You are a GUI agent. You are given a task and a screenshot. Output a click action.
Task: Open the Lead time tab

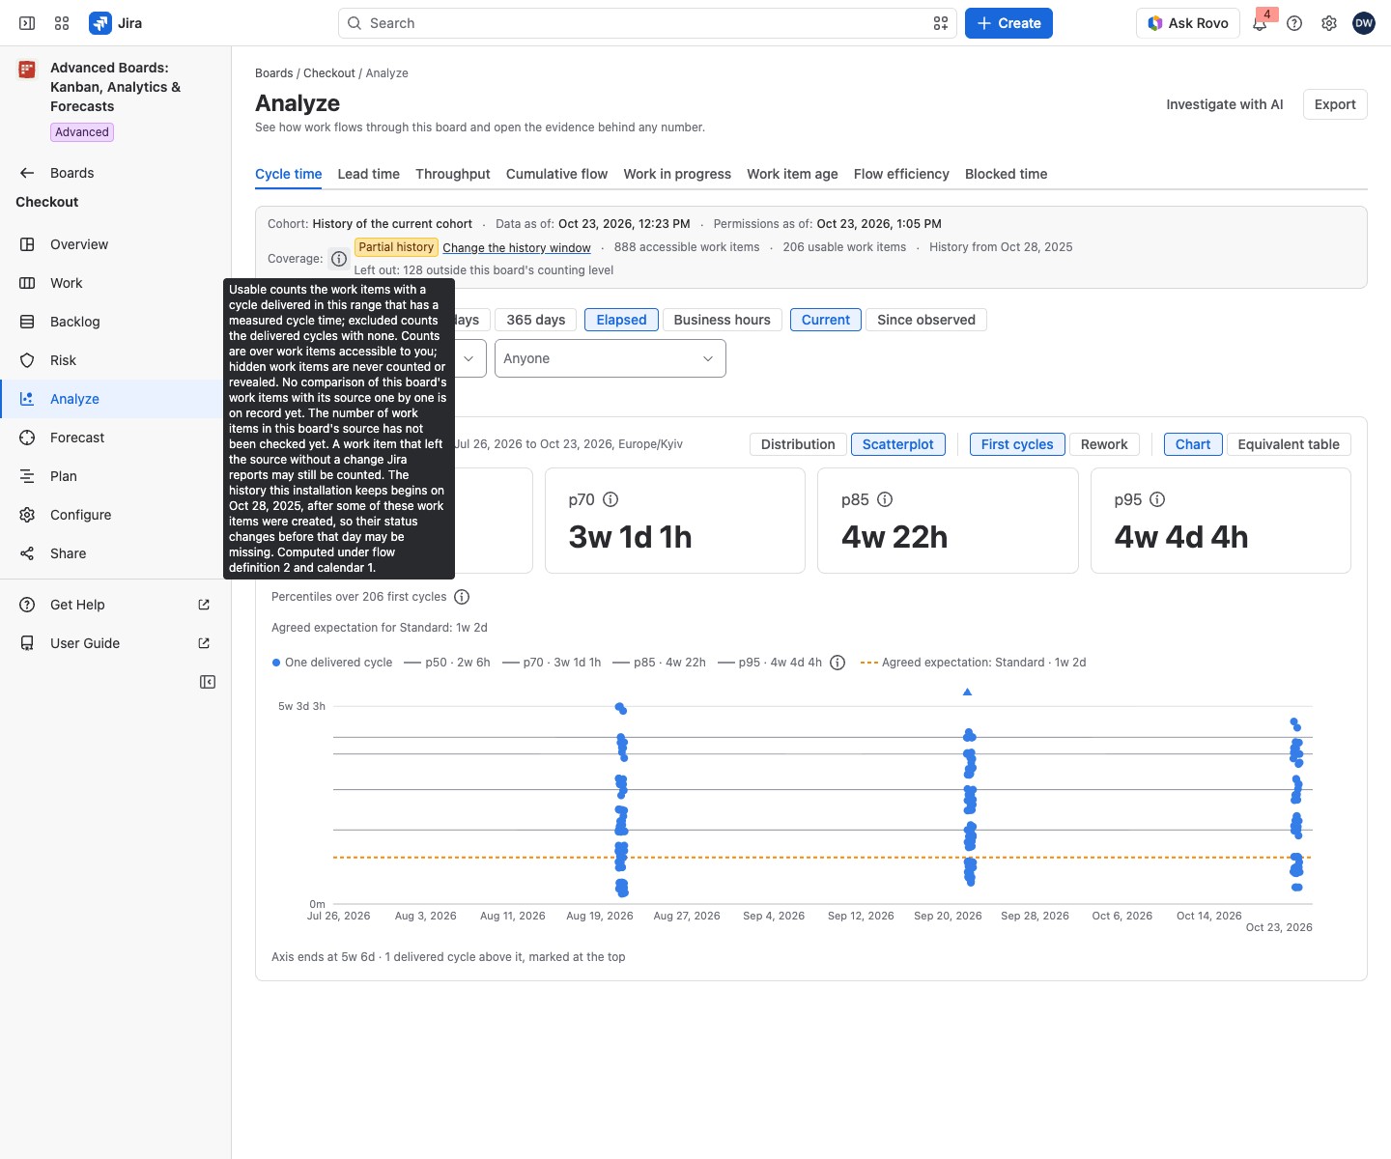point(368,174)
